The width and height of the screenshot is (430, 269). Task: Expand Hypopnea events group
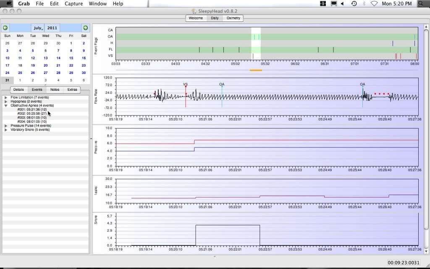[6, 101]
